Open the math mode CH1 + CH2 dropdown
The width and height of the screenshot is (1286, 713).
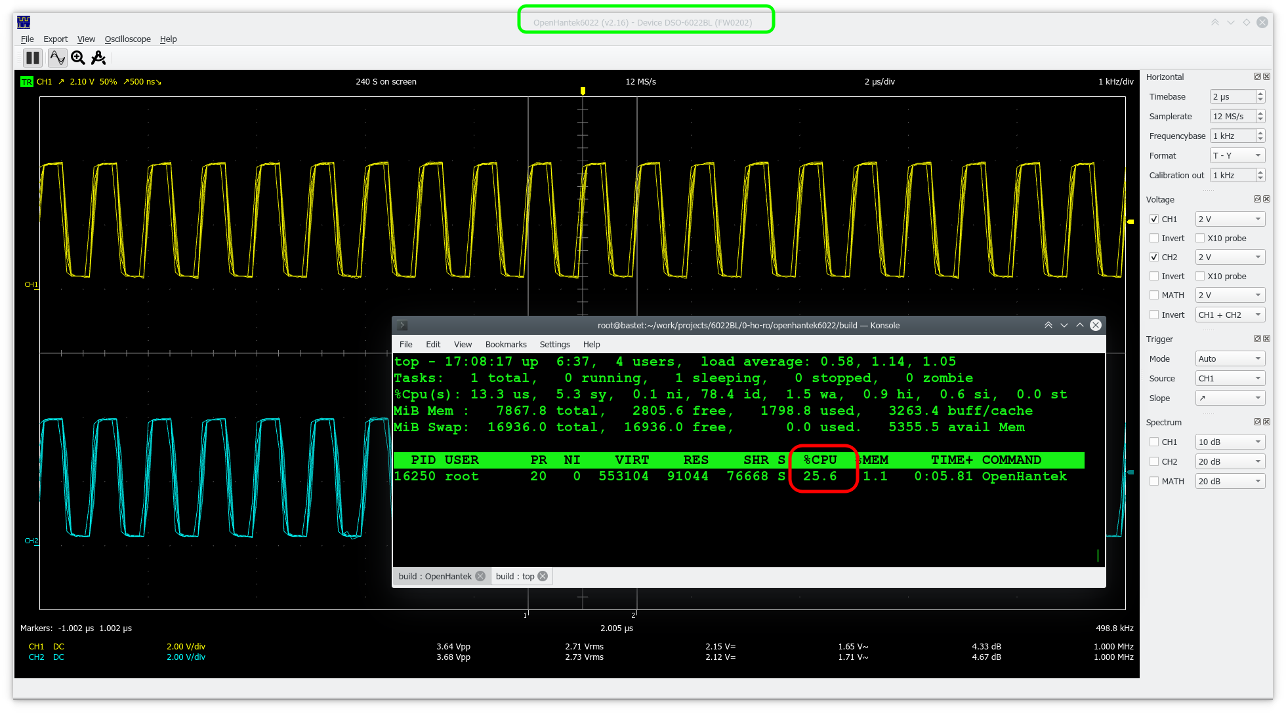[1230, 315]
